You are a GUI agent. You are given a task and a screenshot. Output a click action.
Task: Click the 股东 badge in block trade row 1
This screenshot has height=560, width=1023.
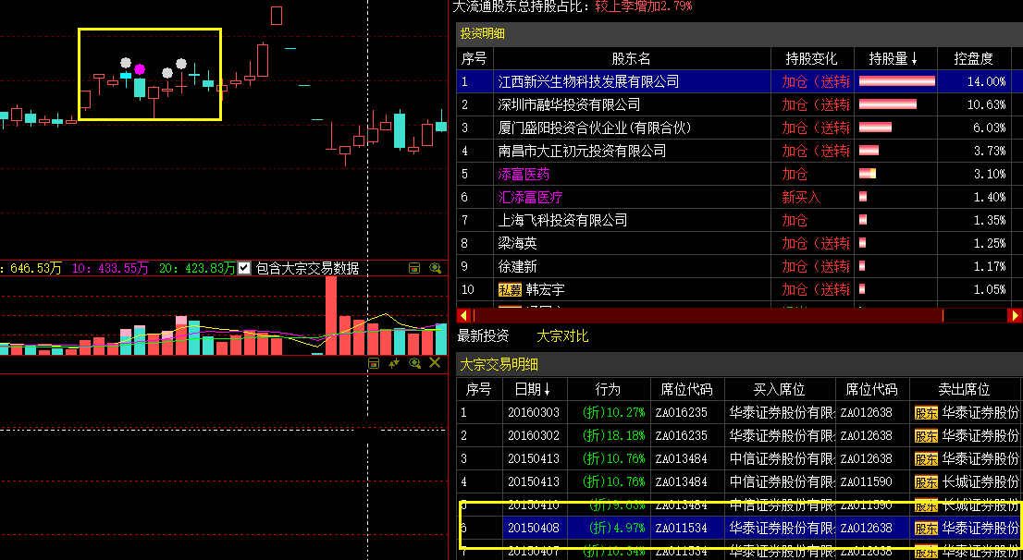[x=925, y=413]
